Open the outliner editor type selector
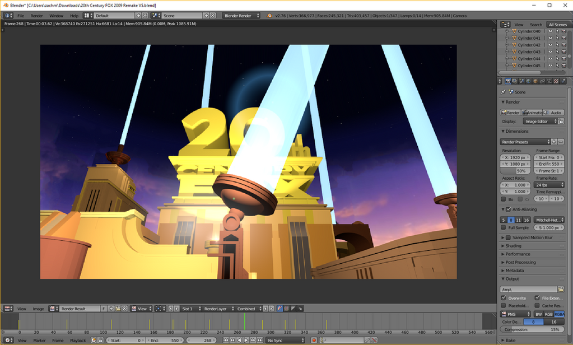The width and height of the screenshot is (573, 345). pyautogui.click(x=505, y=25)
